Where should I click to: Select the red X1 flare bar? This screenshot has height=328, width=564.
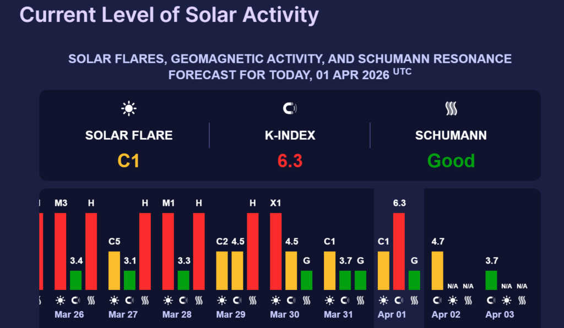point(275,251)
